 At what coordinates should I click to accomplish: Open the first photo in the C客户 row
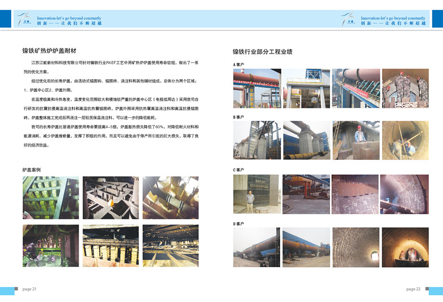coord(257,194)
